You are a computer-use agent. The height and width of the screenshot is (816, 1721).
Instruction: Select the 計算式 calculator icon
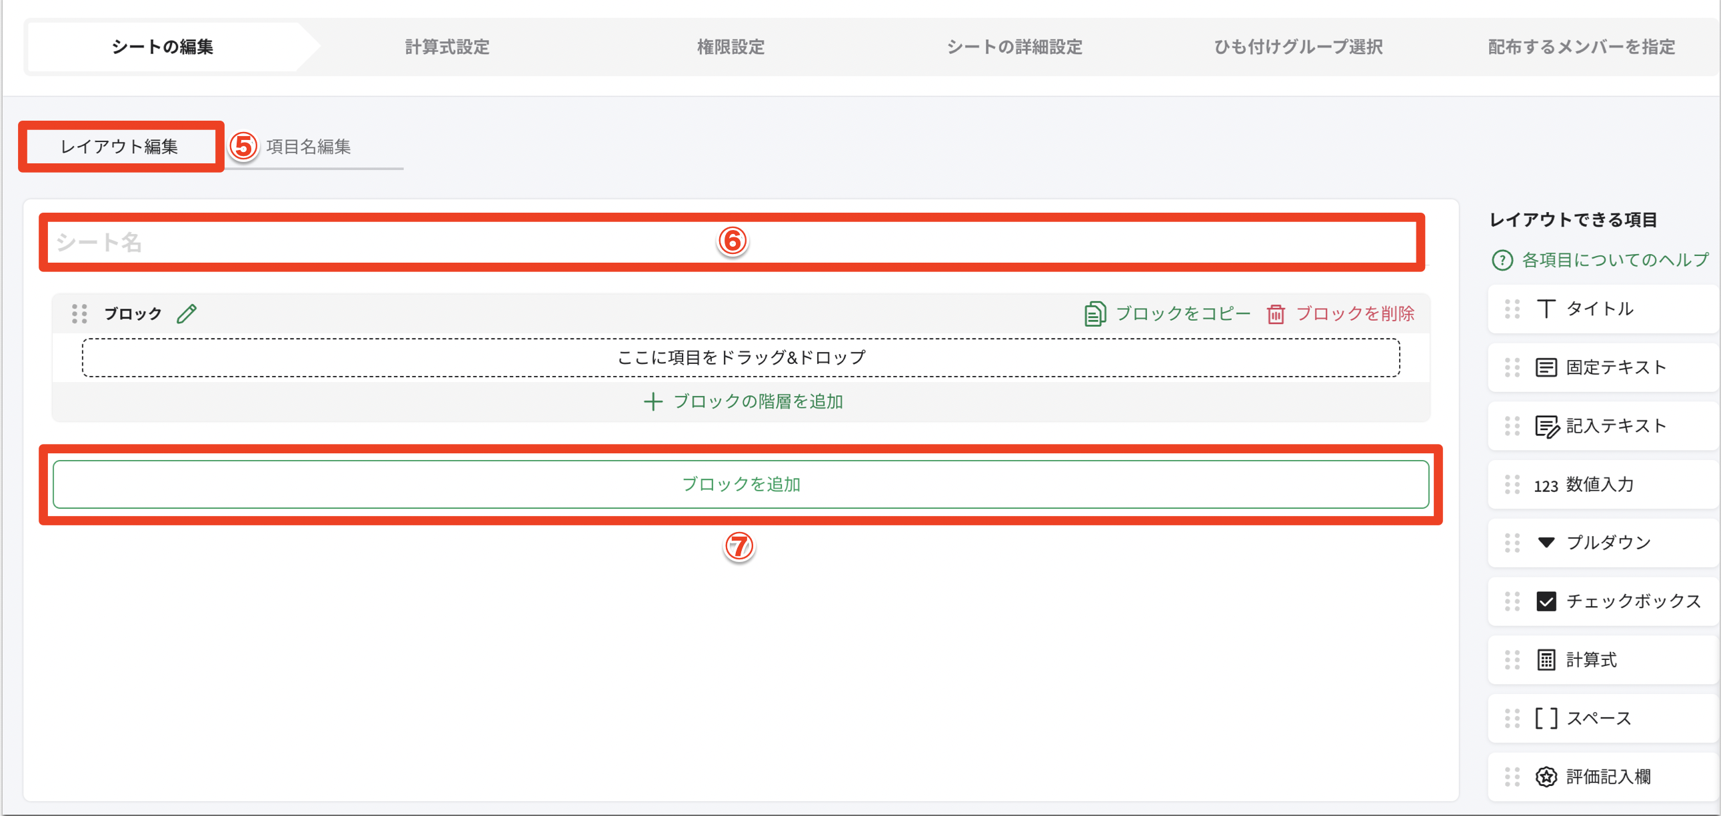pyautogui.click(x=1546, y=659)
